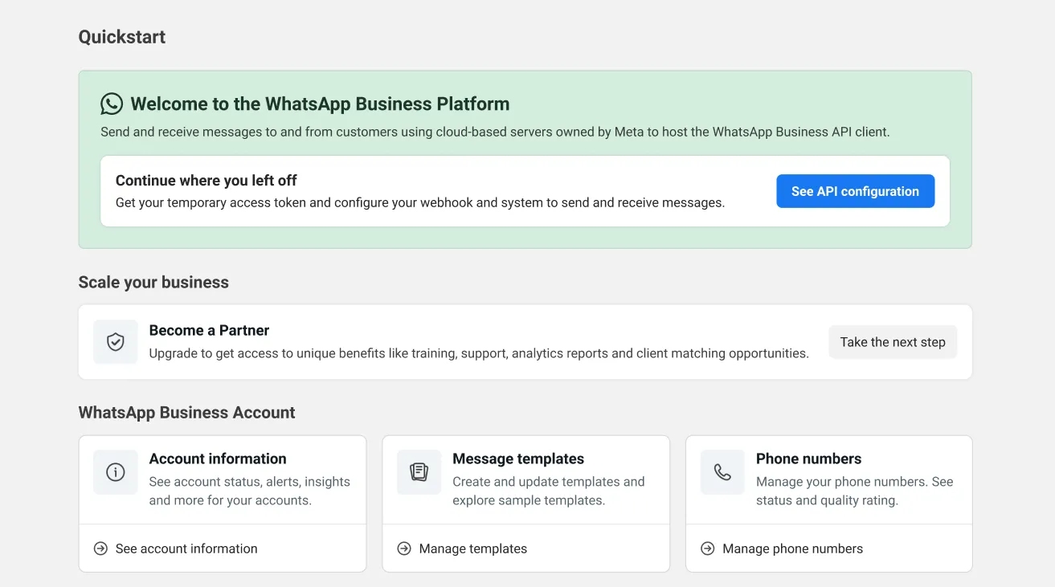
Task: Open the Manage phone numbers link
Action: coord(792,548)
